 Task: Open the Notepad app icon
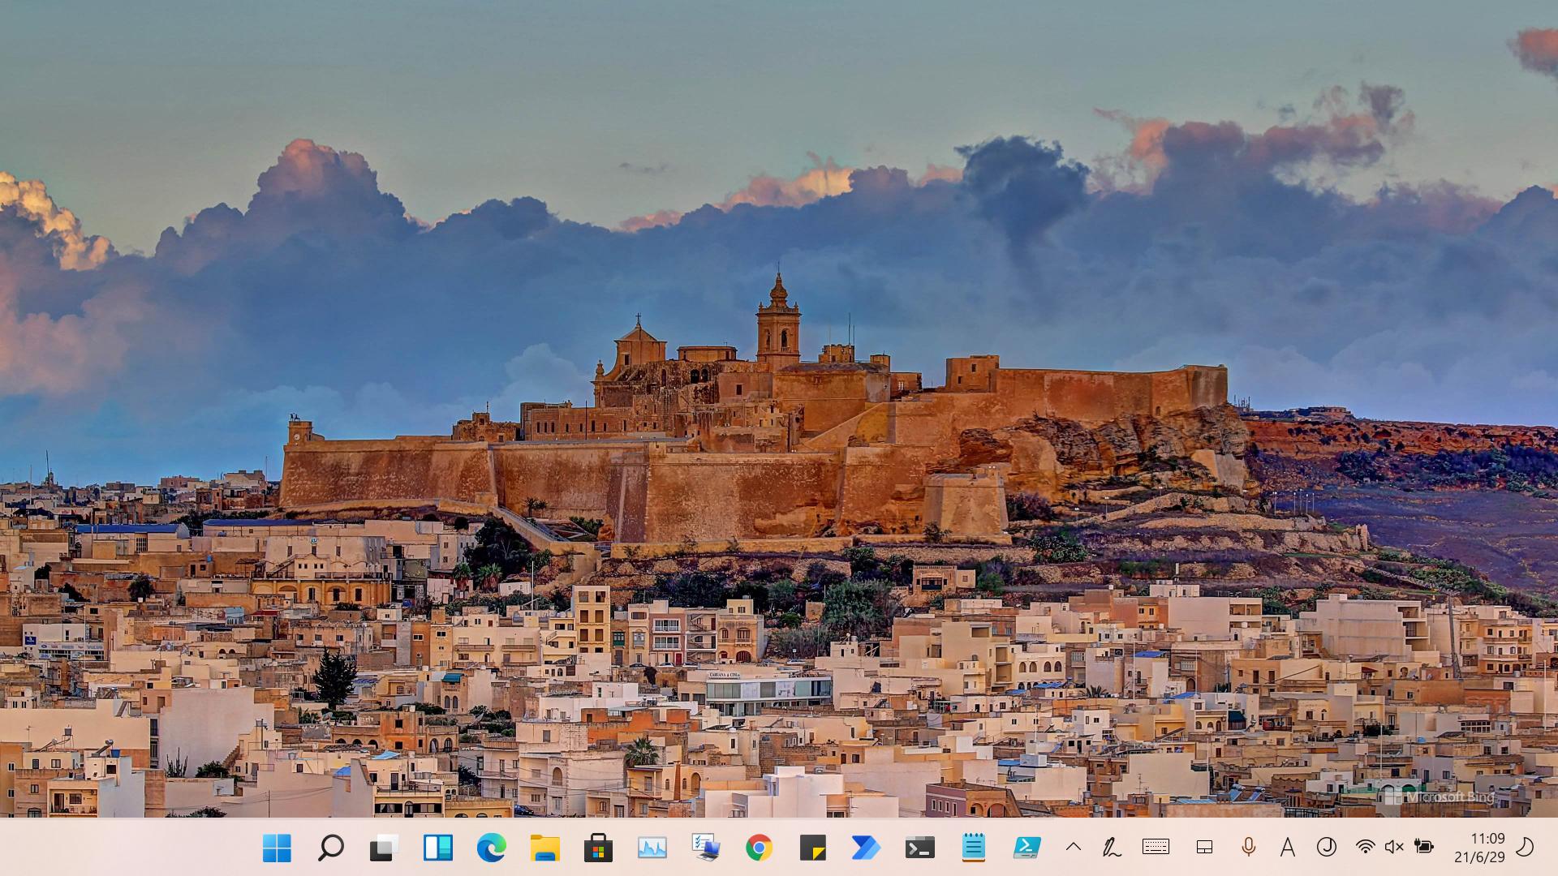(x=973, y=848)
